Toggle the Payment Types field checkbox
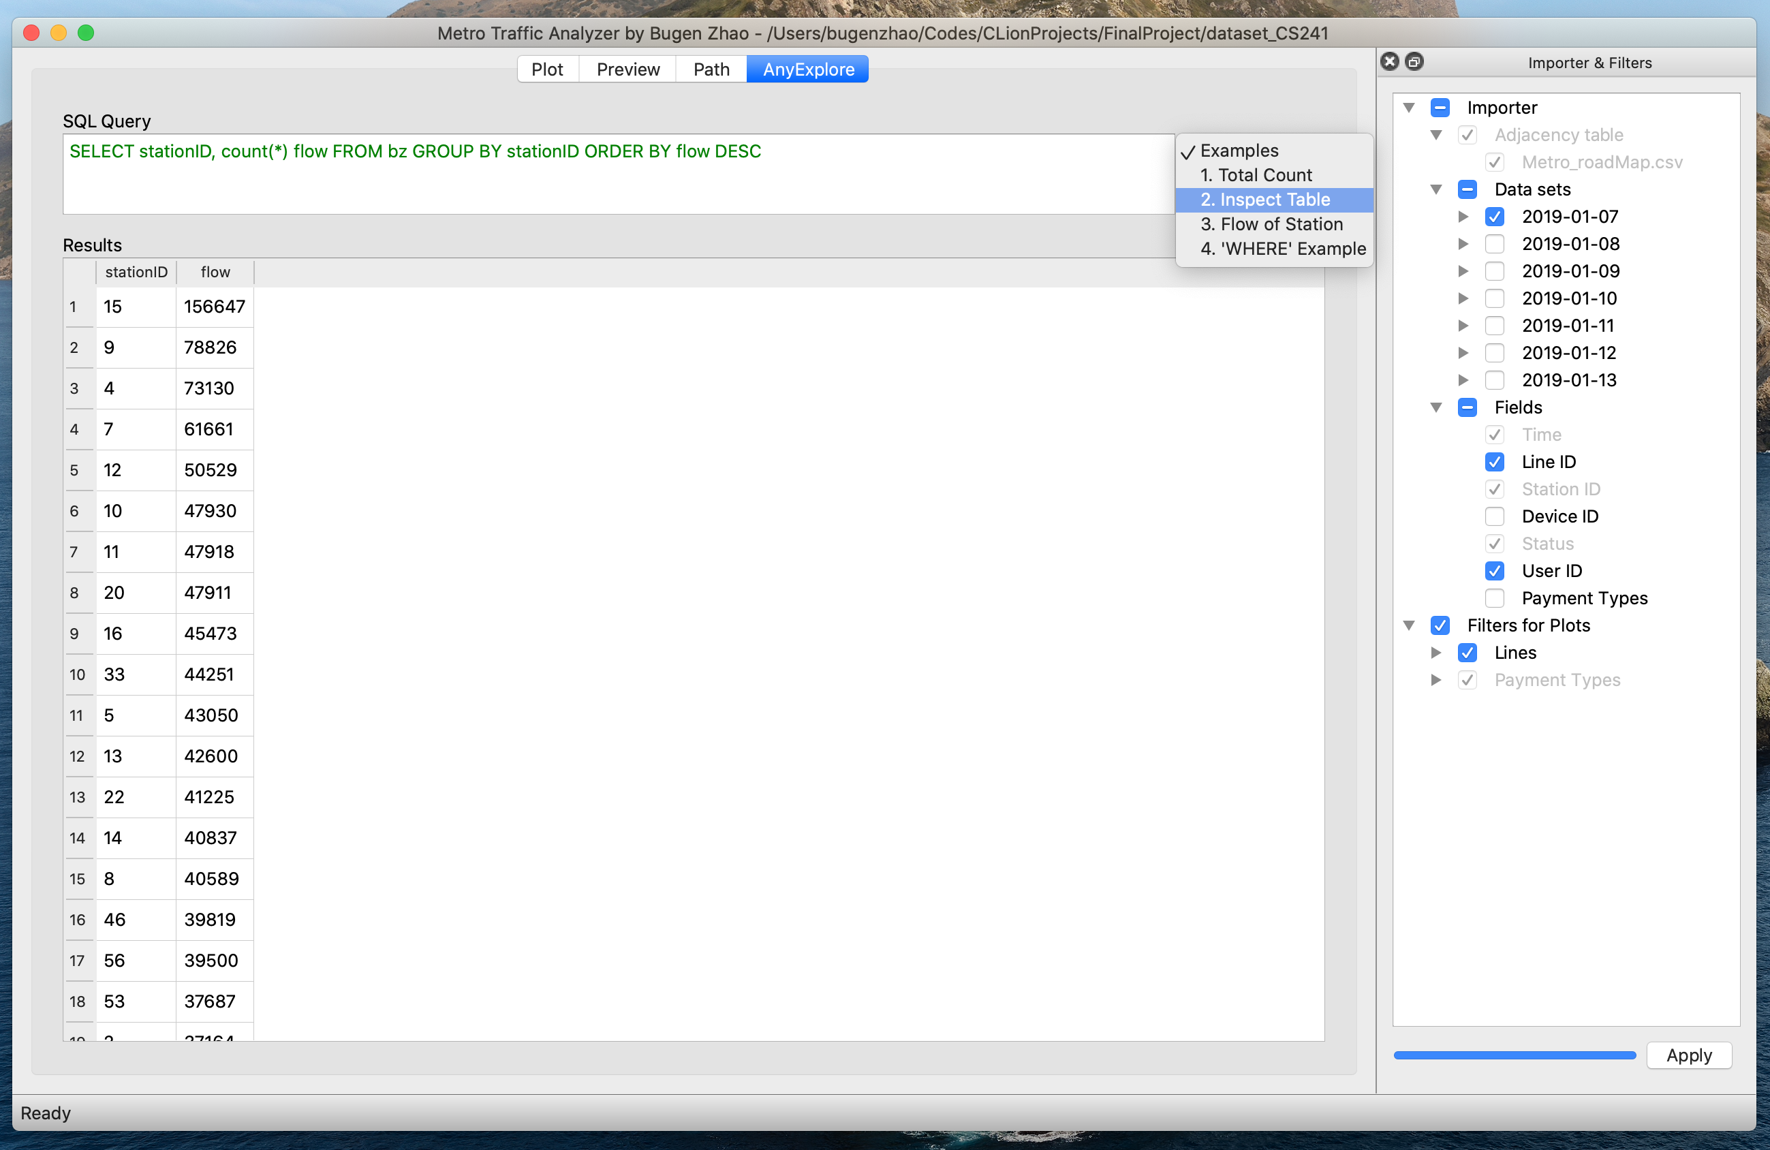This screenshot has height=1150, width=1770. [1494, 596]
